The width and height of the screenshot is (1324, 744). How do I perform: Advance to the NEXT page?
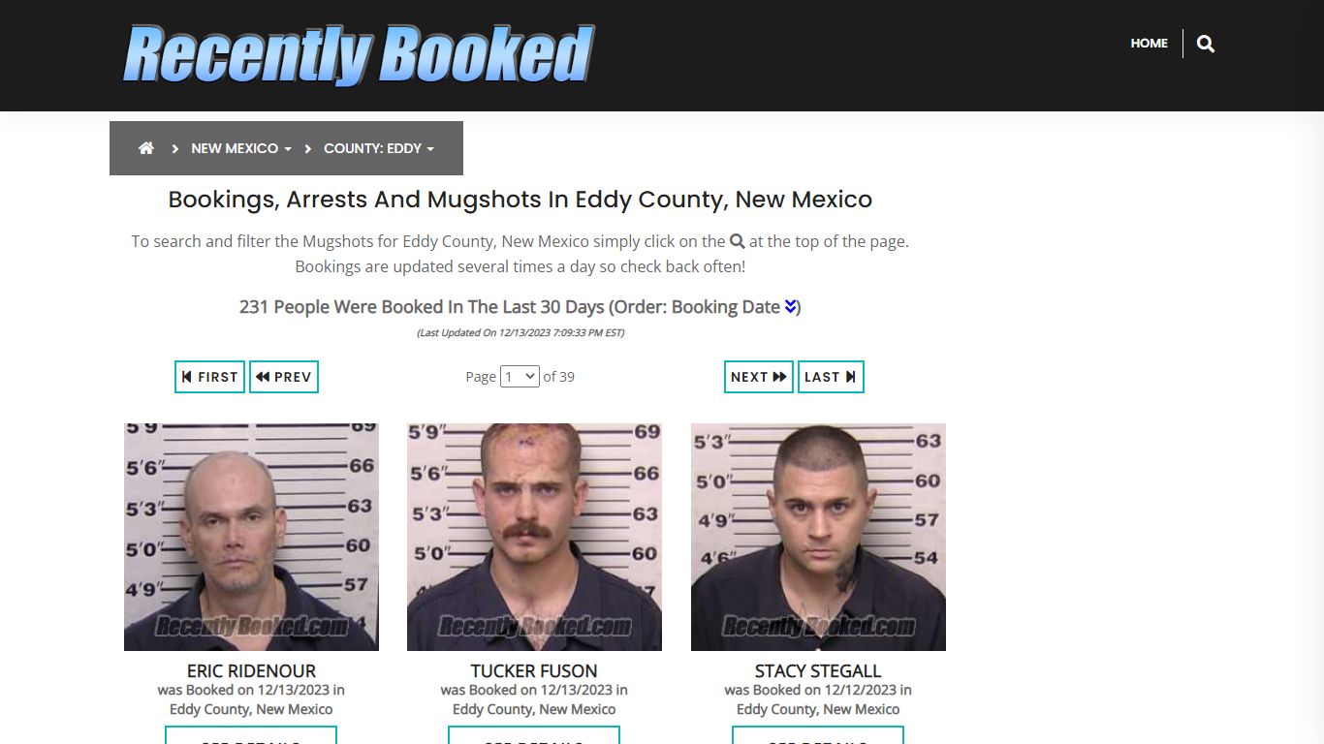(759, 377)
